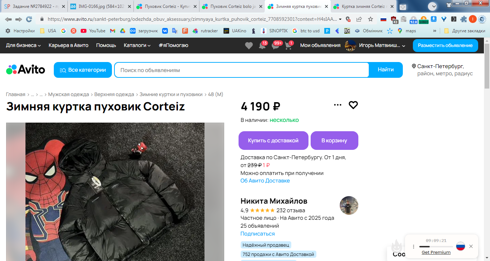The width and height of the screenshot is (490, 261).
Task: Show hidden bookmarks with double chevron
Action: coord(435,31)
